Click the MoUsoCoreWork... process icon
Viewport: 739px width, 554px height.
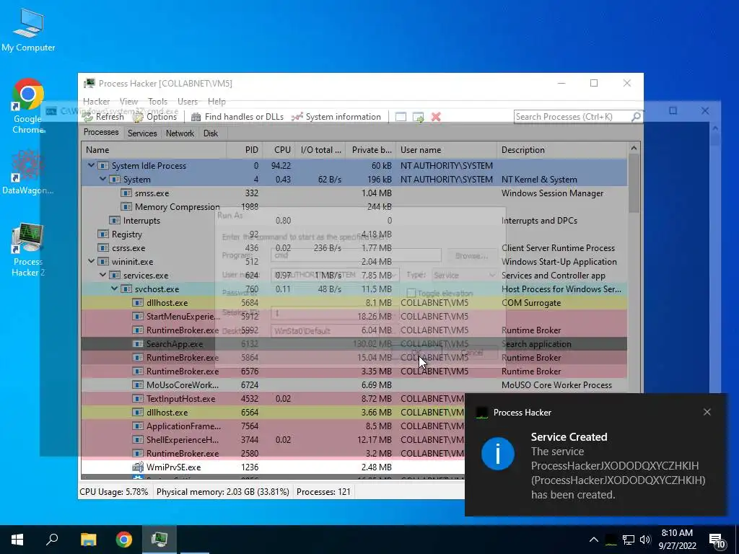tap(138, 384)
